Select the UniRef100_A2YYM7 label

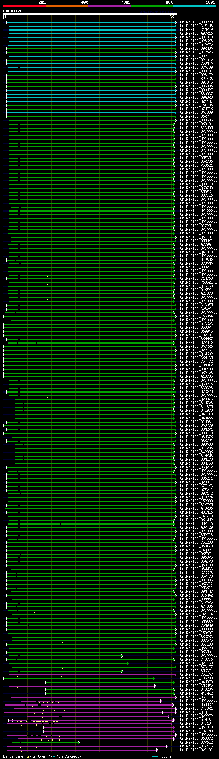click(196, 101)
